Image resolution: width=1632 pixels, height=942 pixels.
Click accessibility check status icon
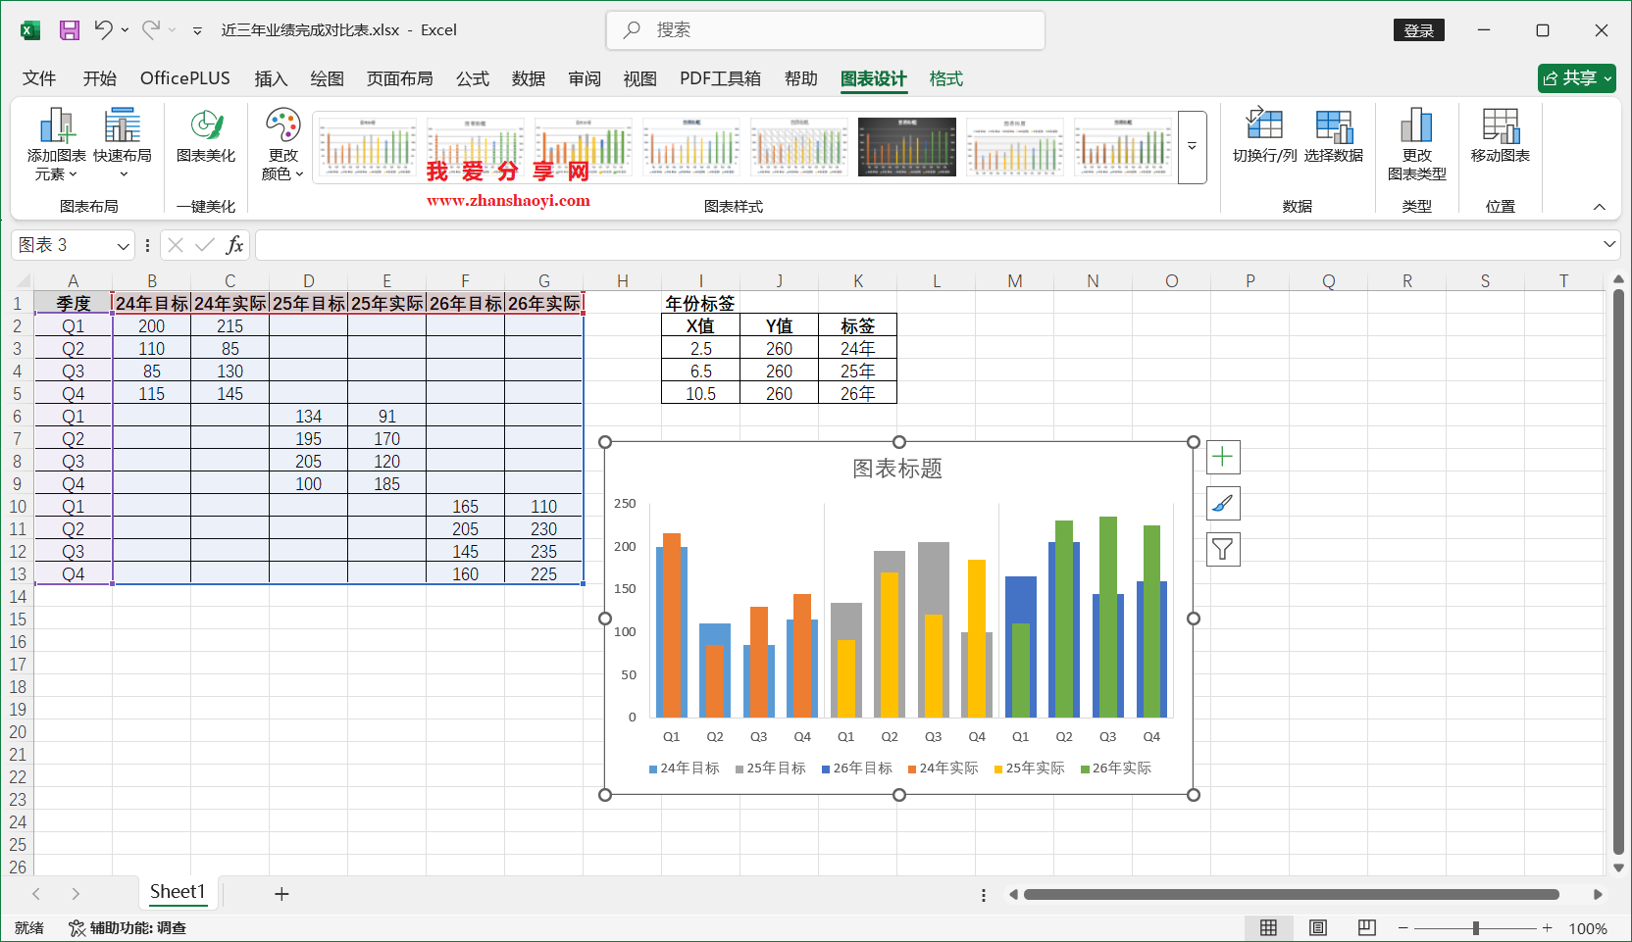click(76, 927)
